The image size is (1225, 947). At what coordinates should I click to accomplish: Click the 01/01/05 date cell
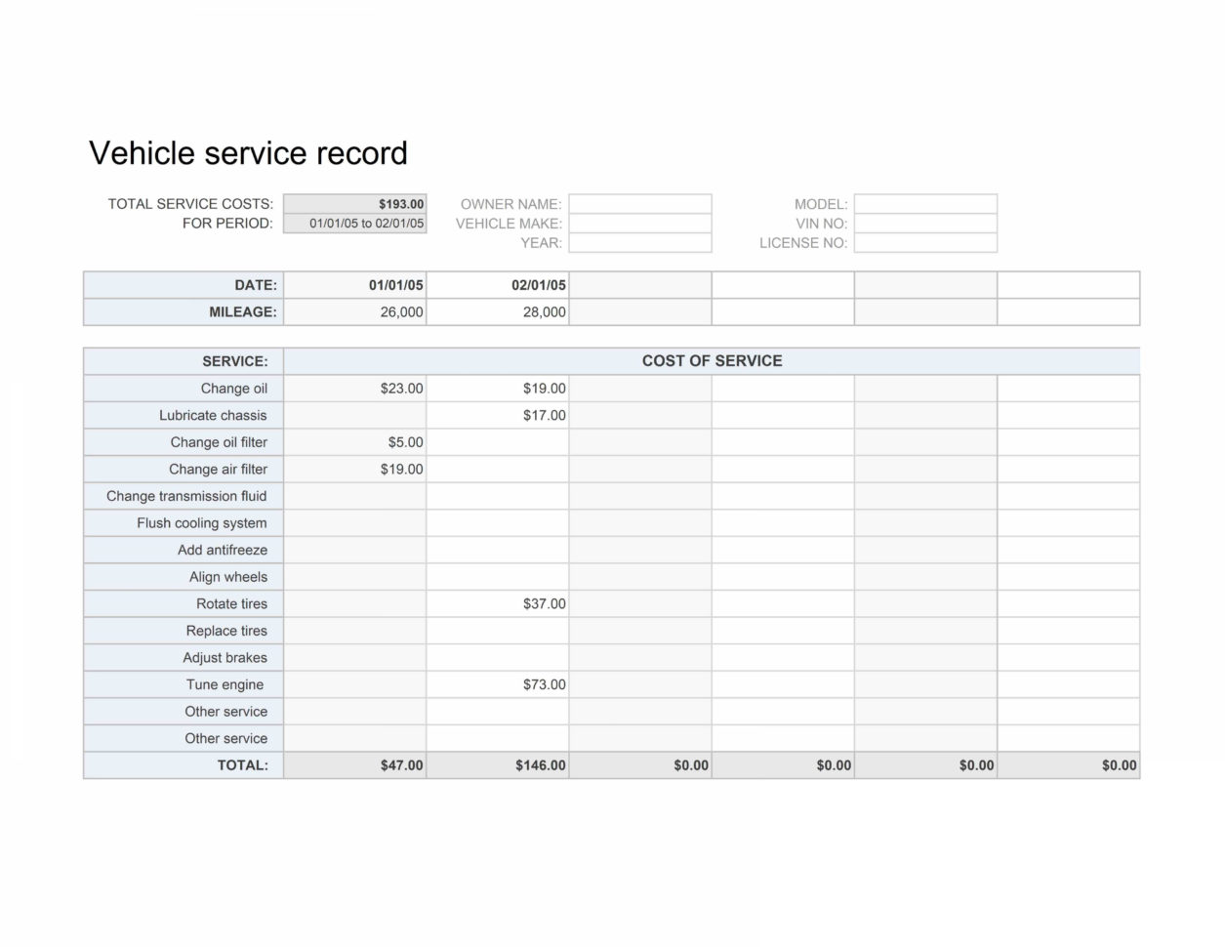[354, 284]
